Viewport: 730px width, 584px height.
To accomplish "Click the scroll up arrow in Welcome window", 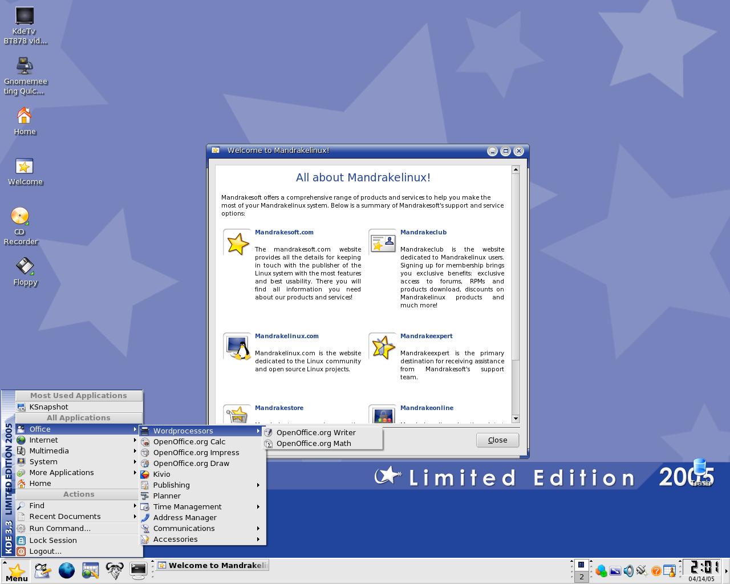I will click(516, 169).
